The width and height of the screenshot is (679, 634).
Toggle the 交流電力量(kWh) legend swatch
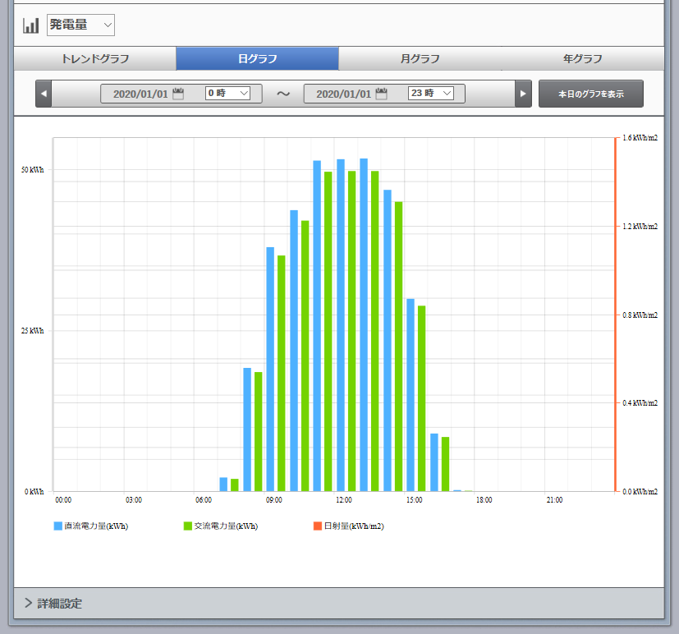point(188,526)
